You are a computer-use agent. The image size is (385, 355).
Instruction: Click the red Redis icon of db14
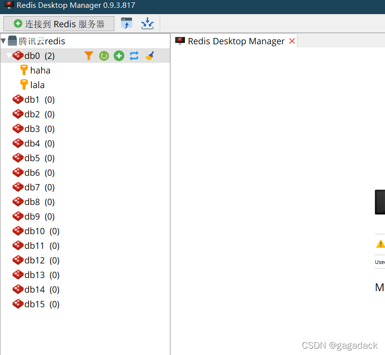18,289
